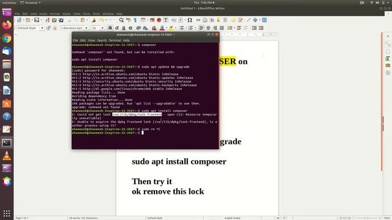Click the New document icon in Writer toolbar

[x=19, y=20]
